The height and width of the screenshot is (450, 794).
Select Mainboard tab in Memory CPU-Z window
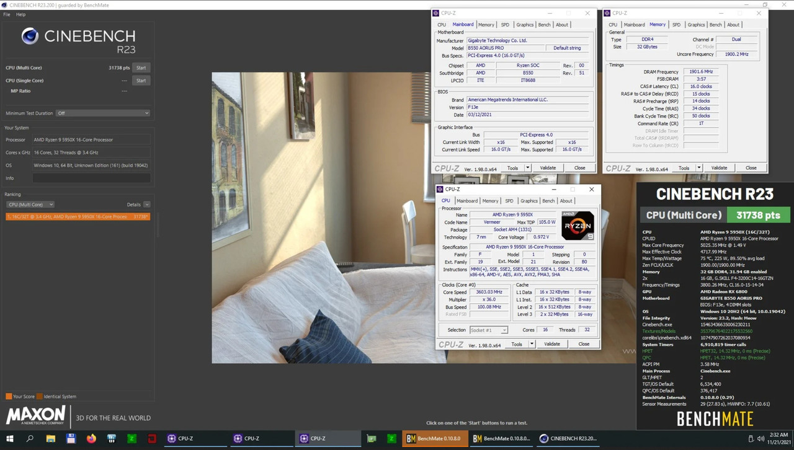click(x=634, y=25)
